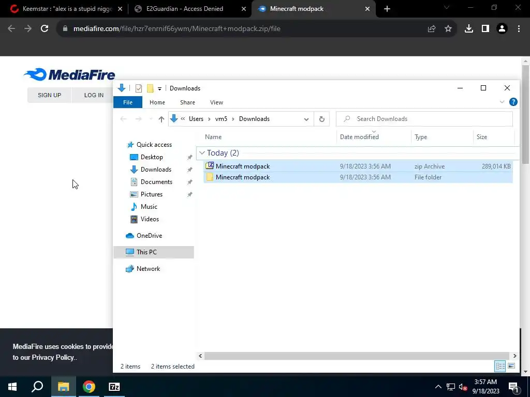Open Customize Quick Access Toolbar dropdown
Image resolution: width=530 pixels, height=397 pixels.
coord(159,89)
